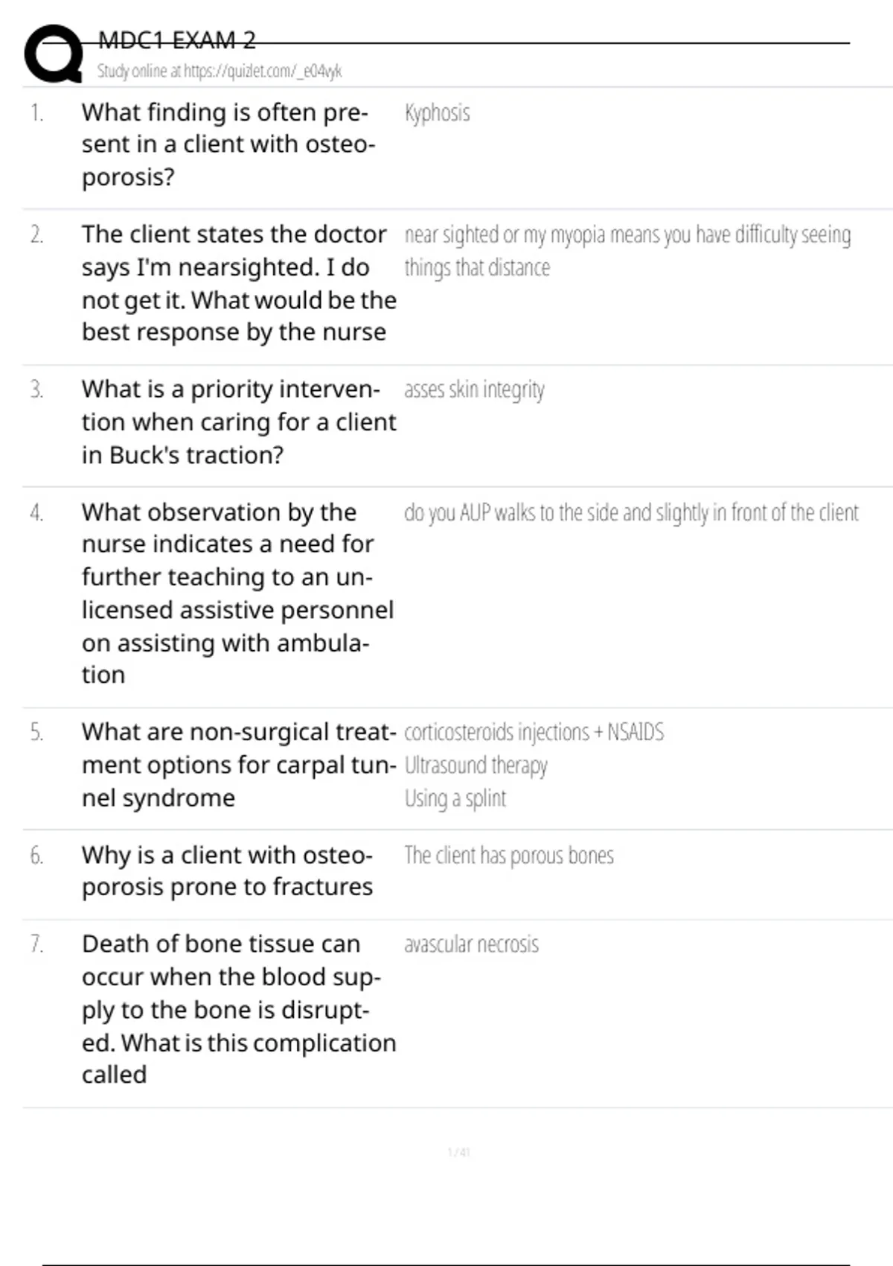Click the Buck's traction question
Image resolution: width=893 pixels, height=1266 pixels.
tap(238, 422)
